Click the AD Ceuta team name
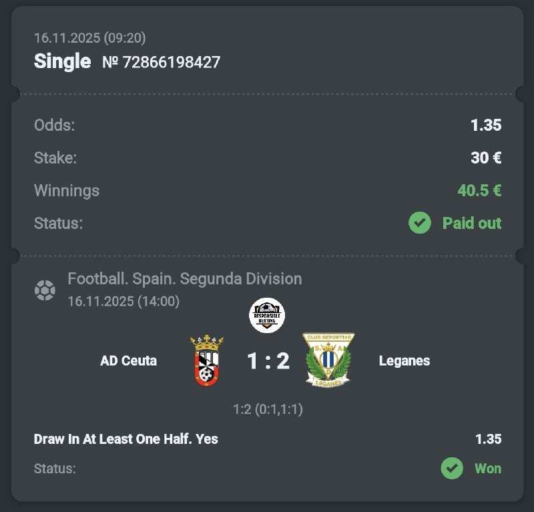534x512 pixels. [x=129, y=361]
